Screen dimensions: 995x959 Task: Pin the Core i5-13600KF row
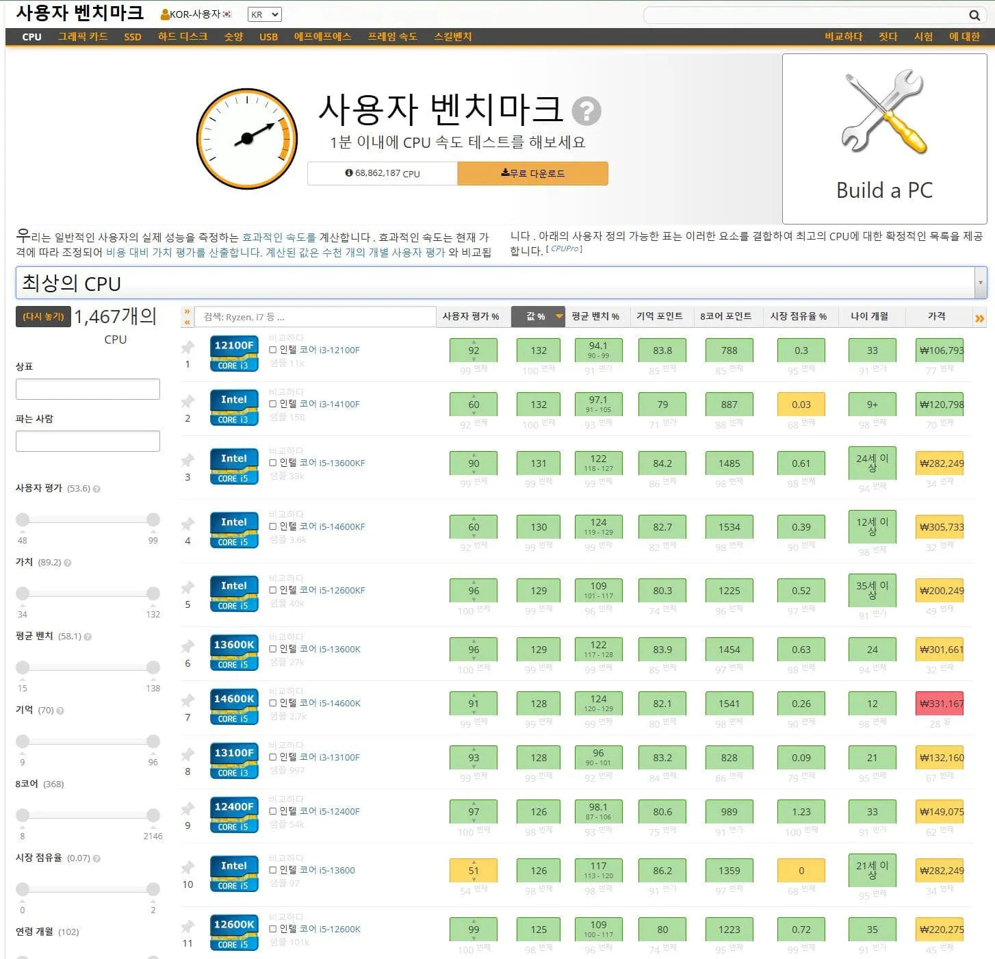(188, 461)
